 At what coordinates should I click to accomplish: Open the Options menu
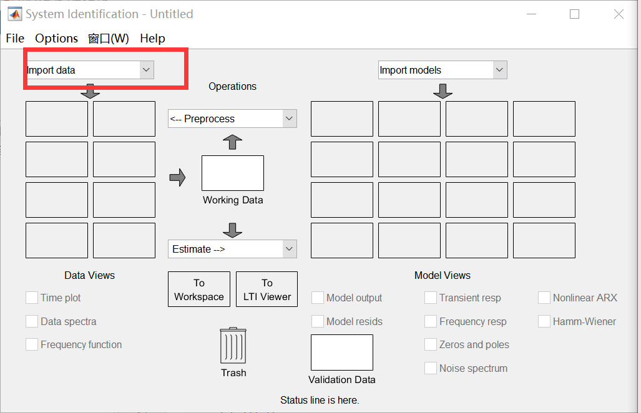(56, 38)
